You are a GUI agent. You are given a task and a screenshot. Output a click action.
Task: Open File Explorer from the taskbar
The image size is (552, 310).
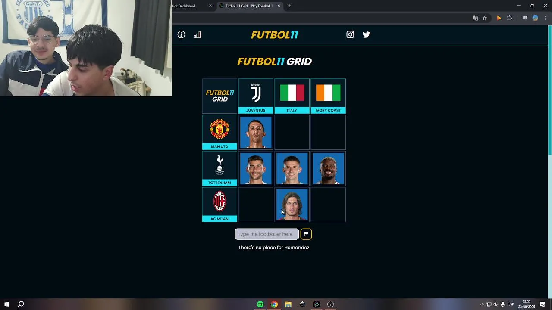coord(289,304)
